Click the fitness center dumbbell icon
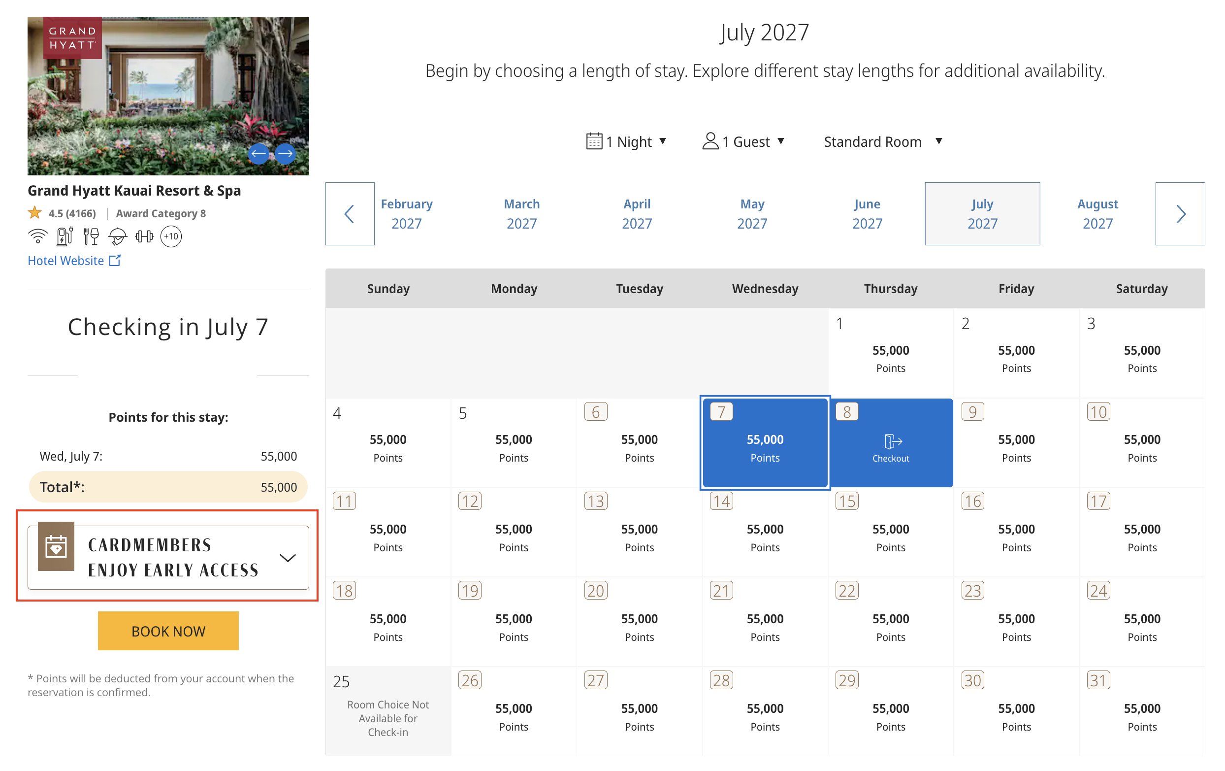This screenshot has height=771, width=1225. click(144, 236)
